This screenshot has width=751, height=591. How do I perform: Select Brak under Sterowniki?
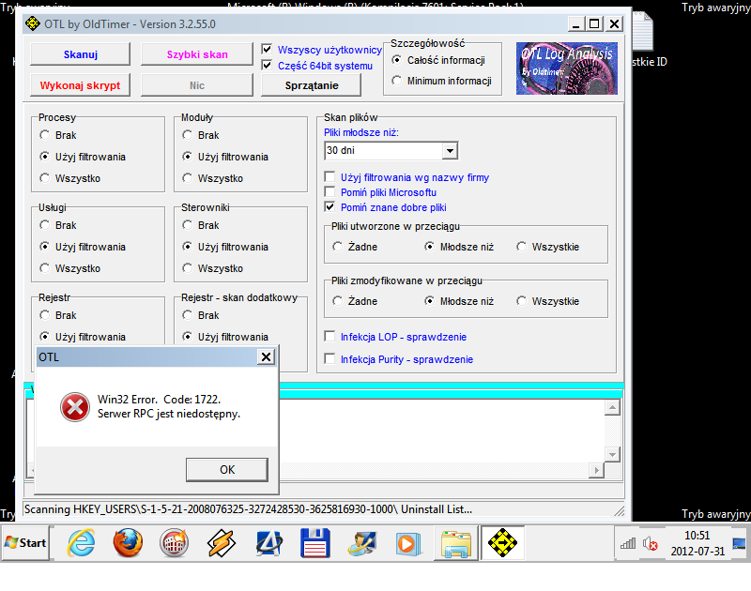click(x=187, y=225)
